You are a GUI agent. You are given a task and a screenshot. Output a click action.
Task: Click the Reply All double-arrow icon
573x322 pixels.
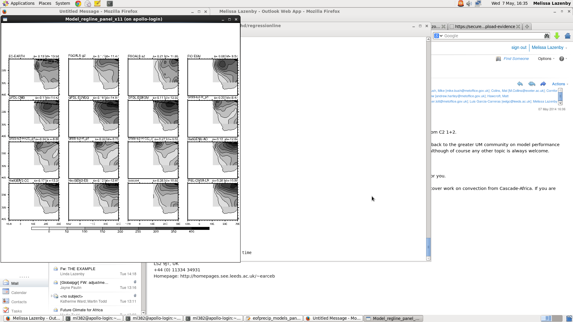click(x=532, y=84)
